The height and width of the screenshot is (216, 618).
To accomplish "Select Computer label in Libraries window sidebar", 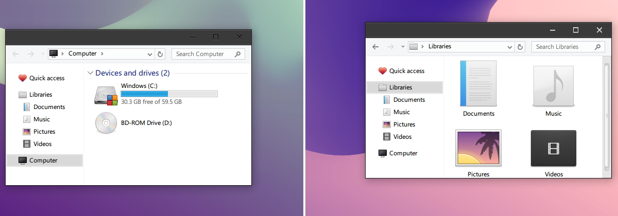I will (403, 153).
